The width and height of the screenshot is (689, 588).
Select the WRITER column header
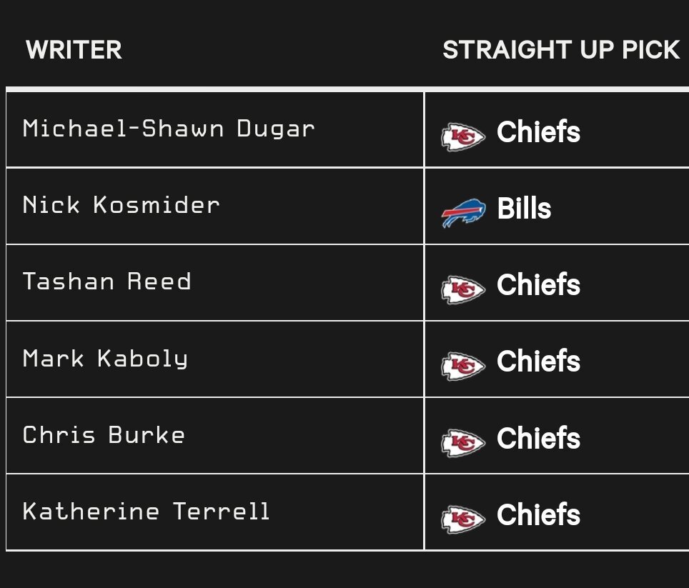[x=74, y=49]
